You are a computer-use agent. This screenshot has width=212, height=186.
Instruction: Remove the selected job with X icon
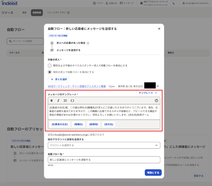(157, 86)
